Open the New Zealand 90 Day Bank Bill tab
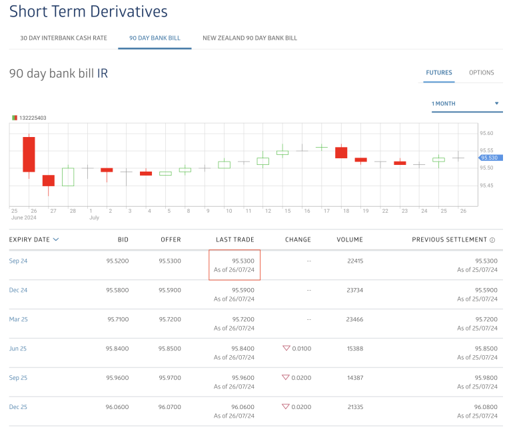 click(x=250, y=38)
